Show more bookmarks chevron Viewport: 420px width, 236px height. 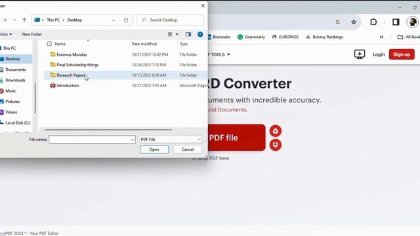pyautogui.click(x=381, y=37)
